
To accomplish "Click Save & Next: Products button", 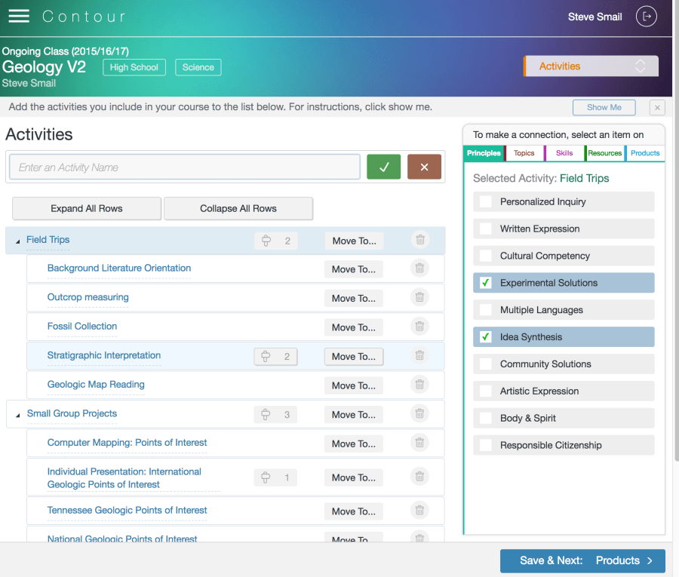I will pyautogui.click(x=582, y=560).
